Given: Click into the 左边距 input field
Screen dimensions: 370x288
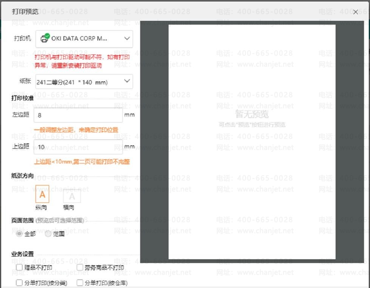Looking at the screenshot, I should [x=78, y=115].
